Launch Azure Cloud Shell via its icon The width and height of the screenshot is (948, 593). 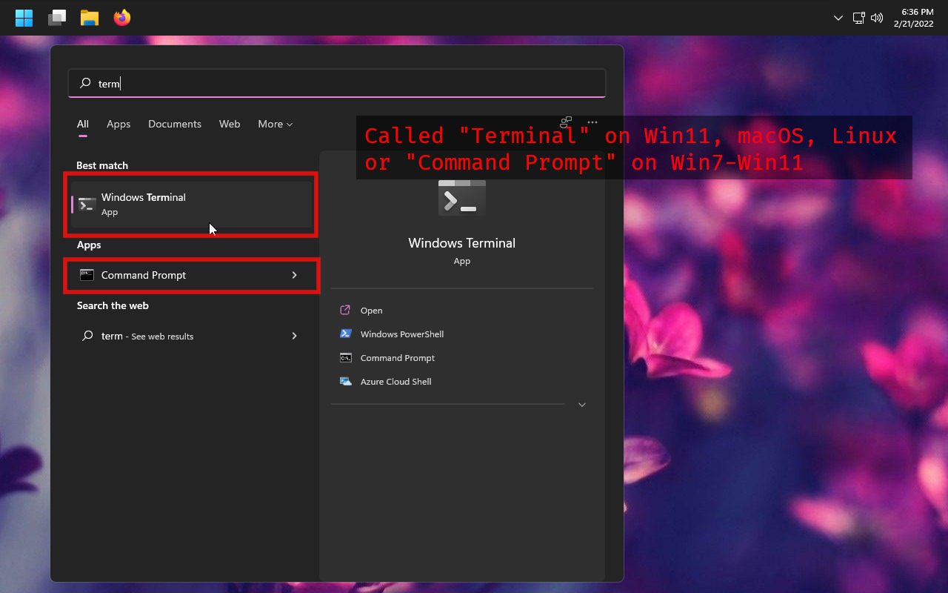345,381
